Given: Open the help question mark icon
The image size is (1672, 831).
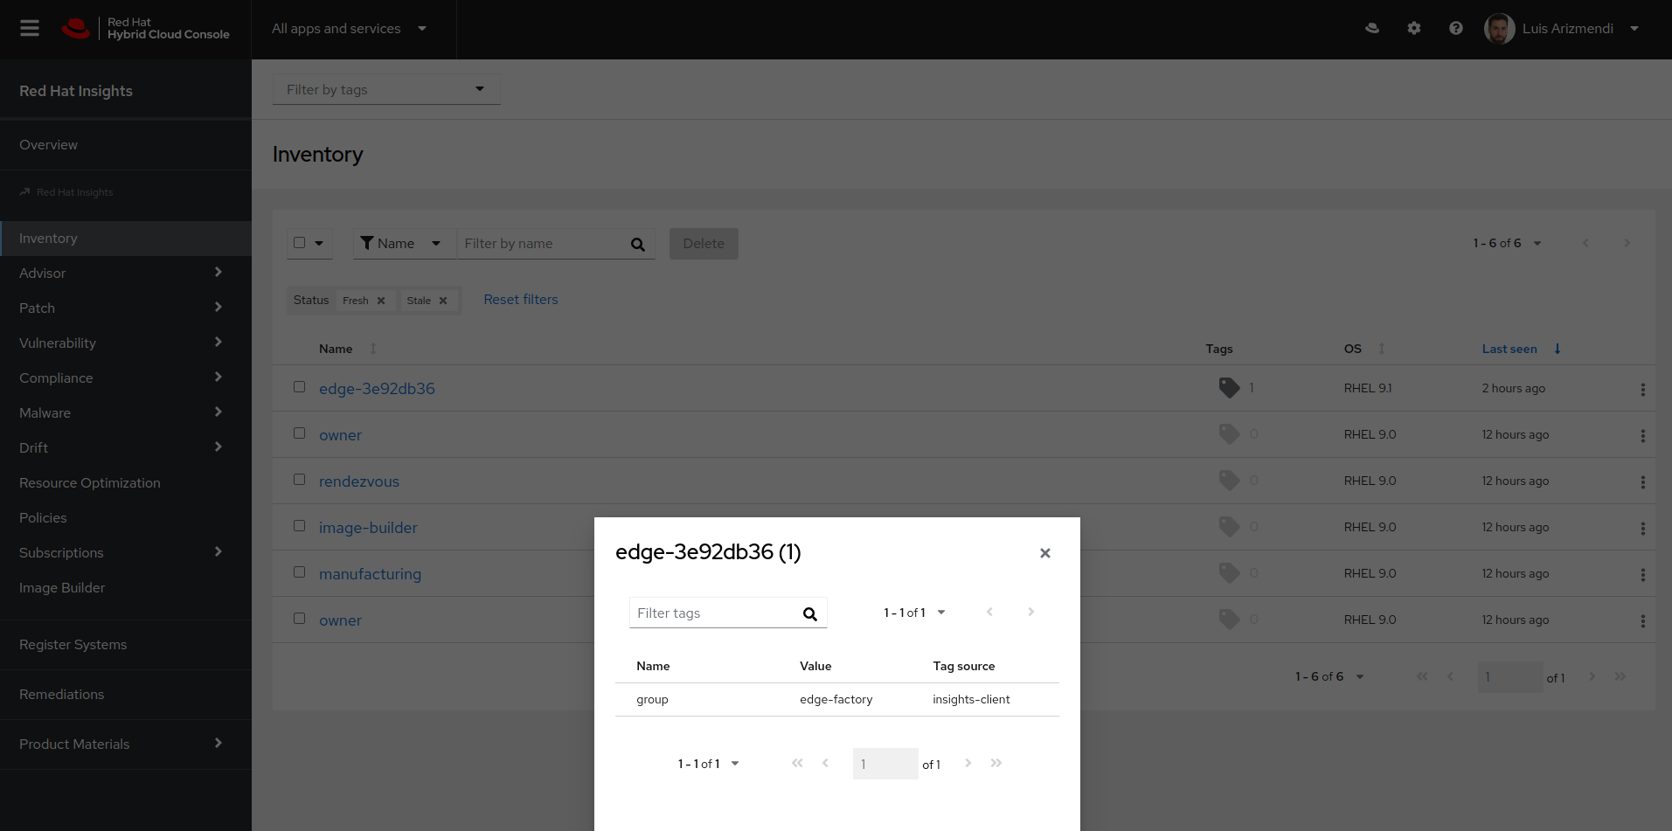Looking at the screenshot, I should [x=1456, y=28].
